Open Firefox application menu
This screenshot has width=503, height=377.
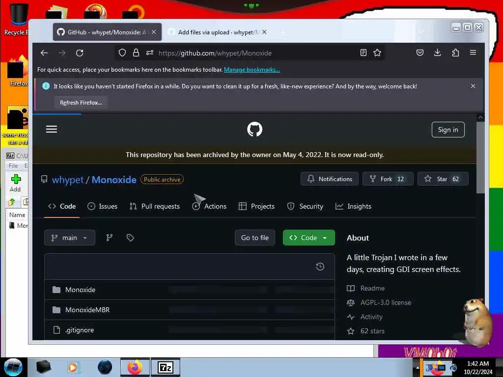tap(473, 53)
